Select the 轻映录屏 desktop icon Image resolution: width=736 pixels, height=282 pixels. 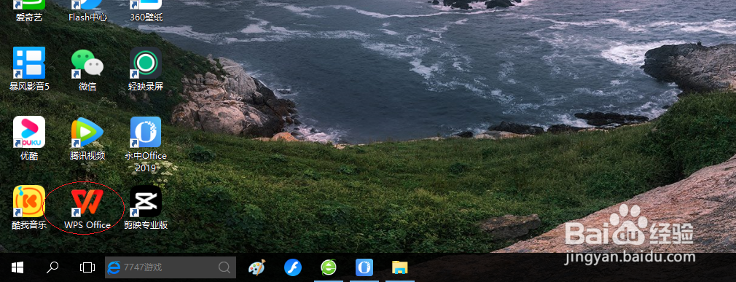pos(146,68)
